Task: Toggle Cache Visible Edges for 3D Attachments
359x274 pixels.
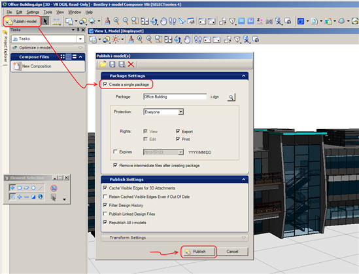Action: [105, 187]
